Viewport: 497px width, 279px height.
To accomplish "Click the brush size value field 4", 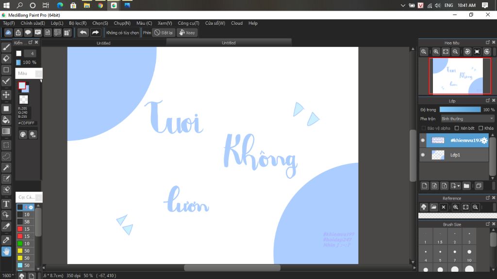I will point(30,53).
